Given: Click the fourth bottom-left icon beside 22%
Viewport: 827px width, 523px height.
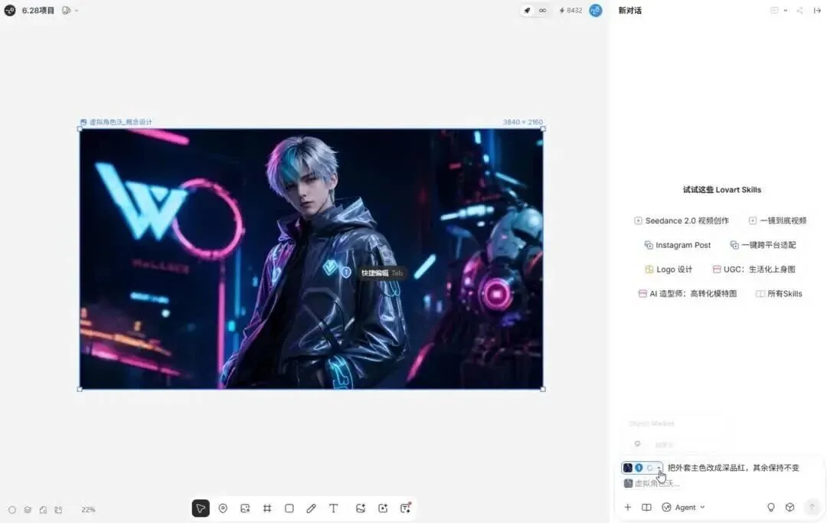Looking at the screenshot, I should 58,510.
